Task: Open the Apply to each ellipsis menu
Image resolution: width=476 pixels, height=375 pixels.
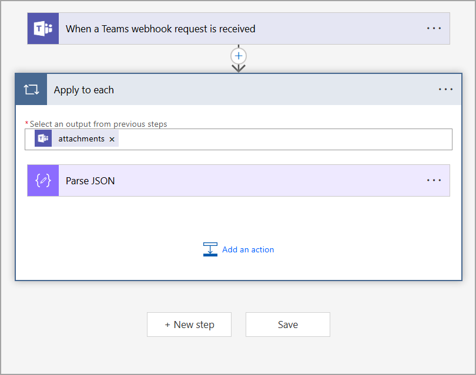Action: [x=445, y=90]
